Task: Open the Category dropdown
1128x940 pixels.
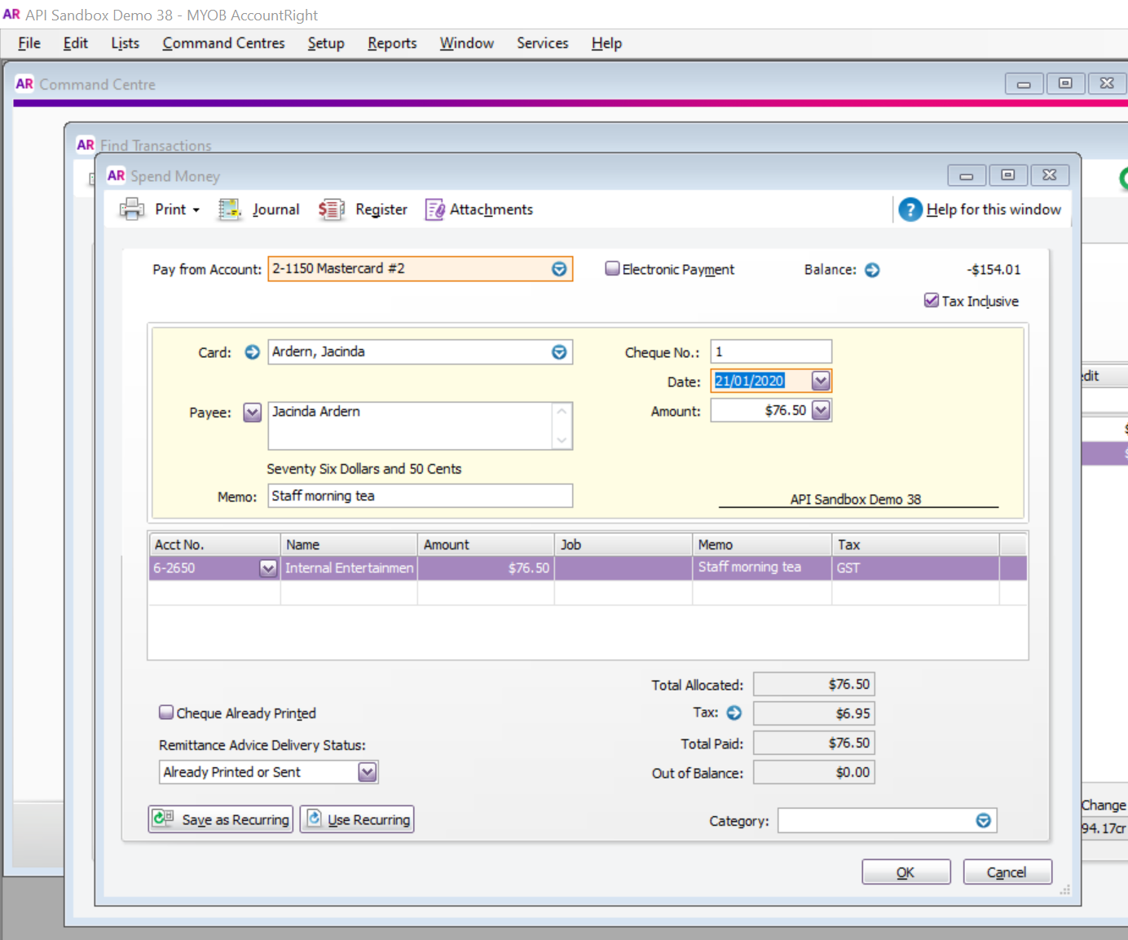Action: click(x=984, y=821)
